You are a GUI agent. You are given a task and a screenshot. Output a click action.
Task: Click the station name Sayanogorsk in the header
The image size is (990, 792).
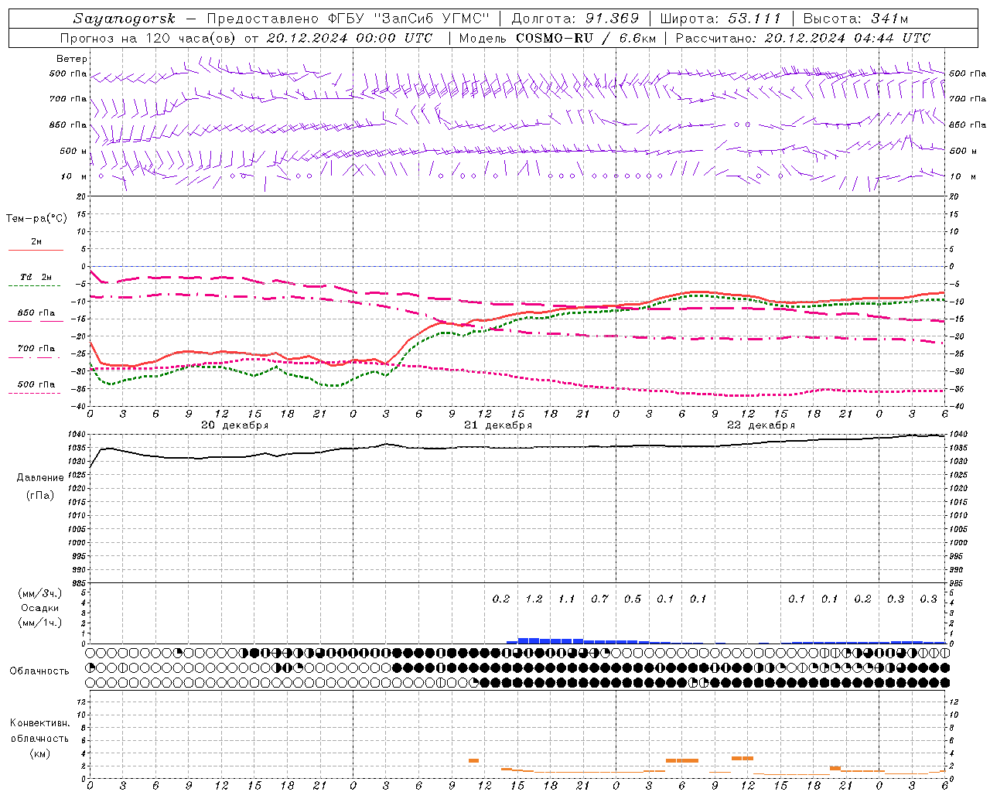click(x=125, y=19)
